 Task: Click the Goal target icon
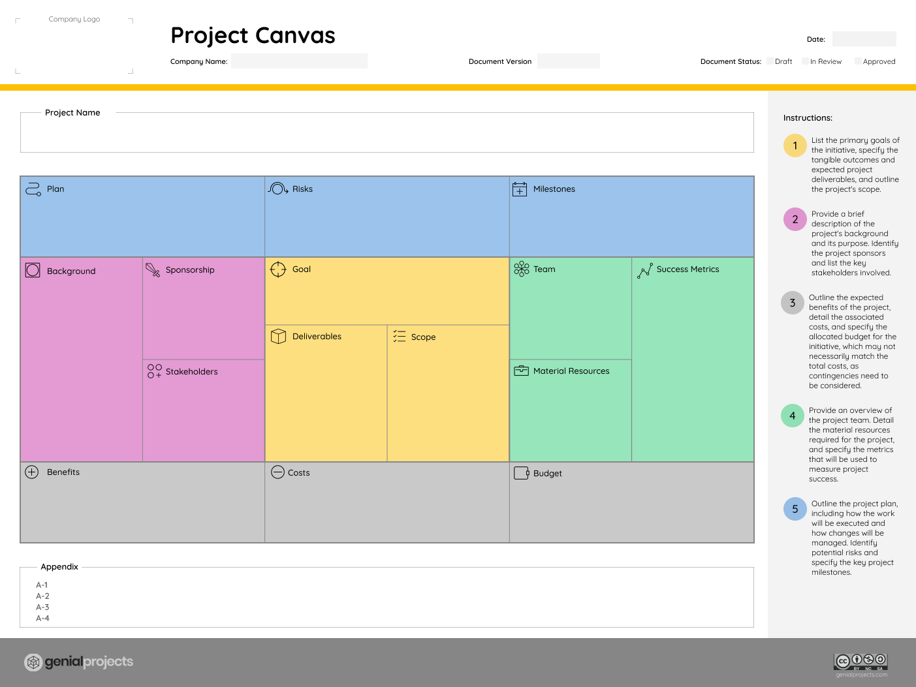[x=278, y=269]
